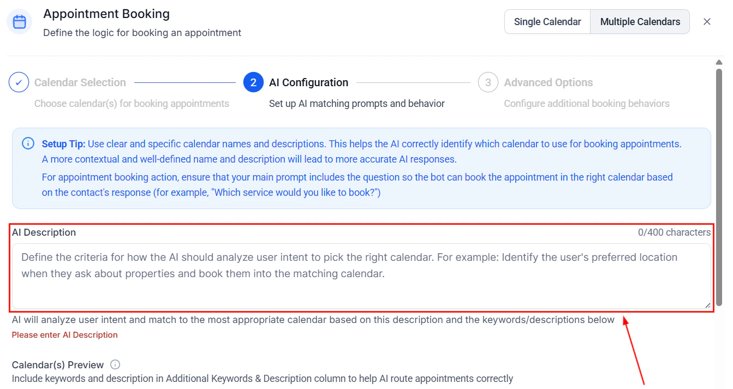Click the info icon beside Calendar(s) Preview
This screenshot has width=733, height=389.
[115, 365]
